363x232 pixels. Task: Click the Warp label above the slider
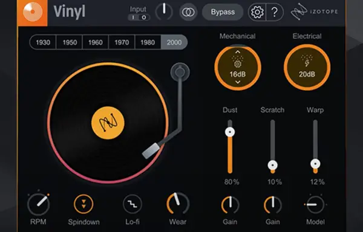tap(315, 110)
